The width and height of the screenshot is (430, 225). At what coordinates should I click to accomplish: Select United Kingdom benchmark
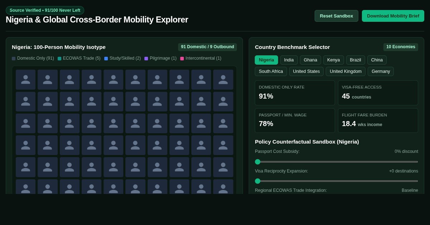click(x=346, y=71)
